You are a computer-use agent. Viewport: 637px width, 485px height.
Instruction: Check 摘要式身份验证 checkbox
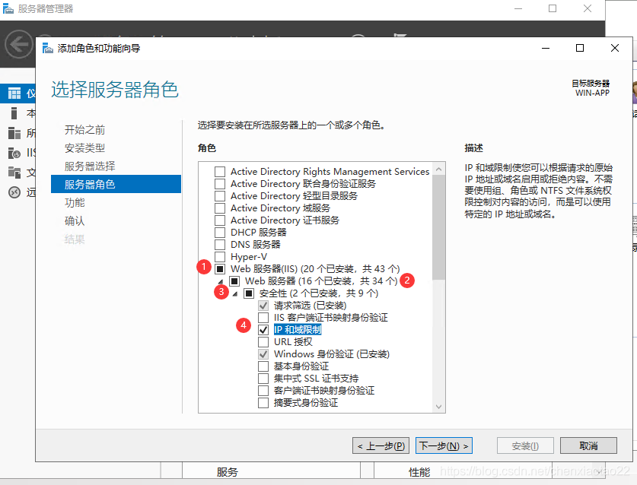[x=263, y=403]
